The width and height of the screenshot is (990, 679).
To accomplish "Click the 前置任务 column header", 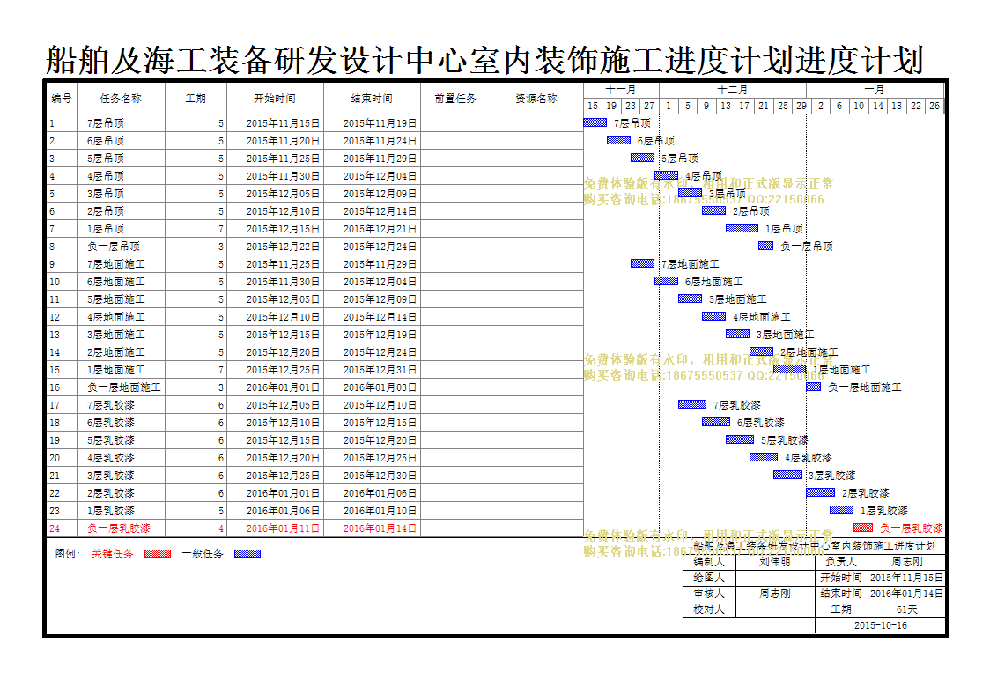I will pyautogui.click(x=455, y=99).
